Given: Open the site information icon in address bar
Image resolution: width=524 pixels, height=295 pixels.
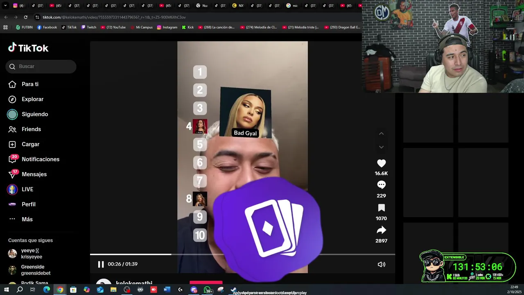Looking at the screenshot, I should (37, 17).
